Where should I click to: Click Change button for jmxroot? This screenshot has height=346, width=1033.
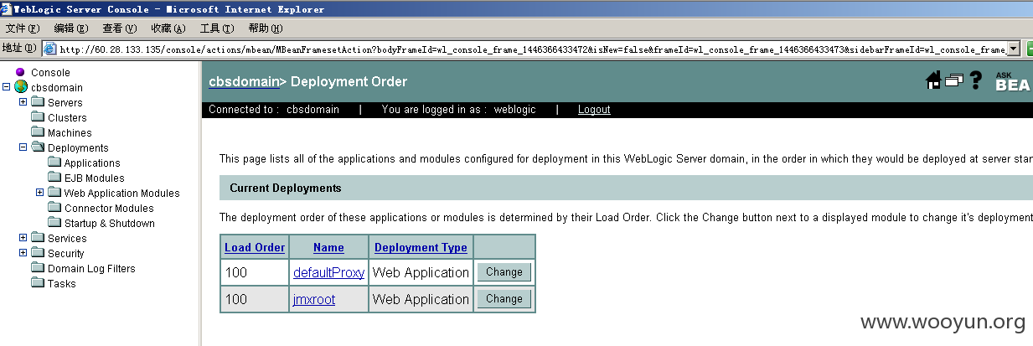tap(504, 298)
